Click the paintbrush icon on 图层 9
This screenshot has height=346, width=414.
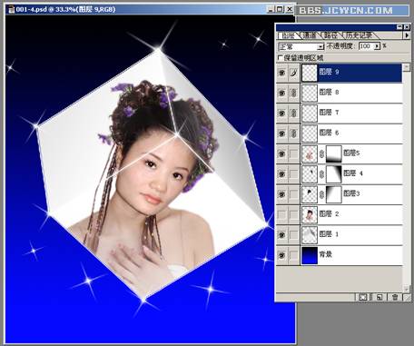coord(293,73)
